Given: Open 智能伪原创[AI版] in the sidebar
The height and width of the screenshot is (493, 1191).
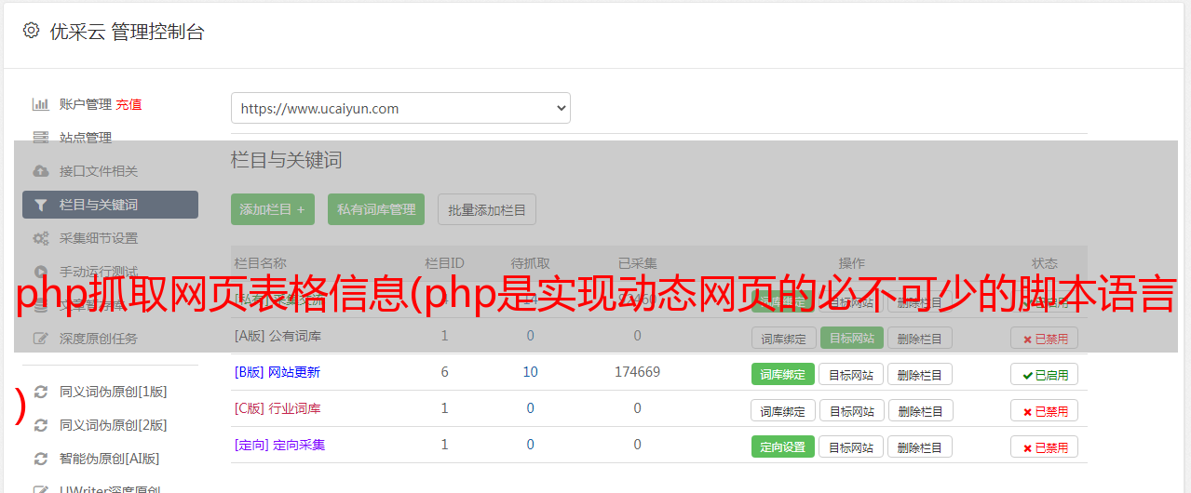Looking at the screenshot, I should [110, 459].
